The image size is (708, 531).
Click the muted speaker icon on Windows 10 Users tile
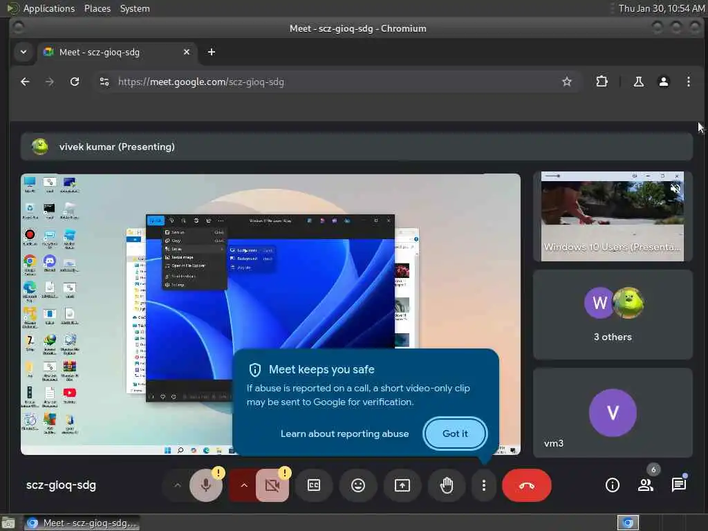click(x=675, y=188)
